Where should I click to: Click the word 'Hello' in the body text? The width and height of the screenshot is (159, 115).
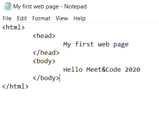point(73,70)
